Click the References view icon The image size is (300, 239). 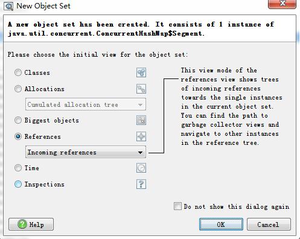tap(141, 136)
